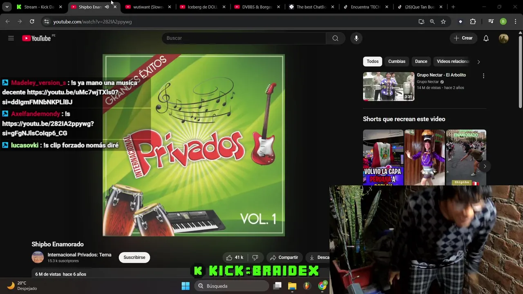This screenshot has width=523, height=294.
Task: Switch to the Encuentra 'TECH' TikTok tab
Action: (366, 7)
